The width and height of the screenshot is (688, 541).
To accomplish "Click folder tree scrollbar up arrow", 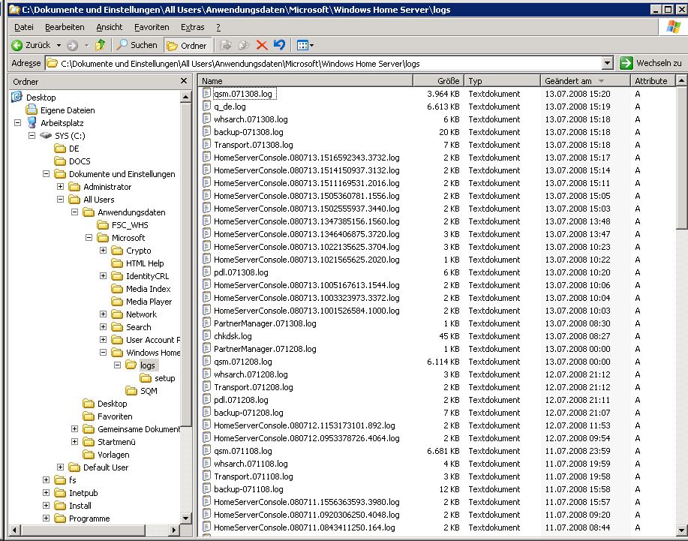I will 185,97.
